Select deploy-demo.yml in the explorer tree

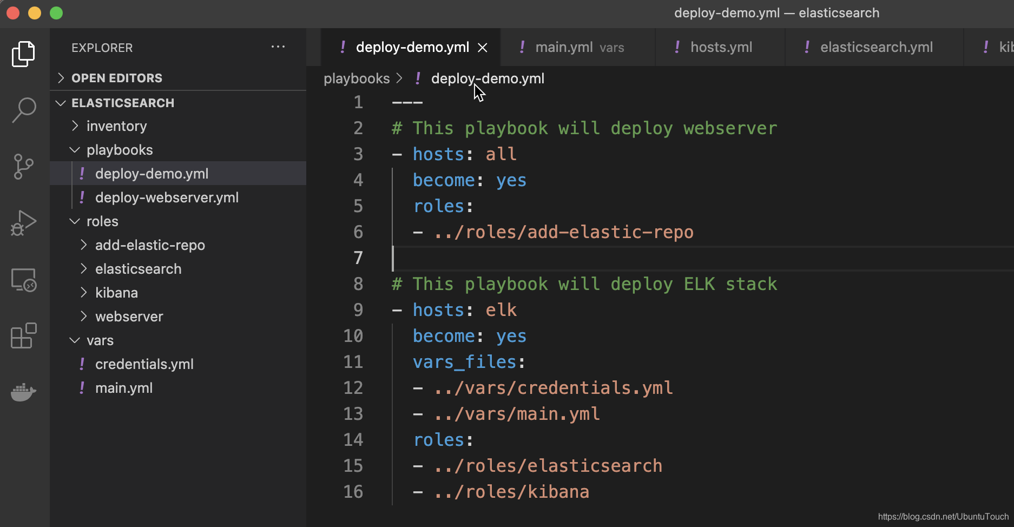point(178,174)
